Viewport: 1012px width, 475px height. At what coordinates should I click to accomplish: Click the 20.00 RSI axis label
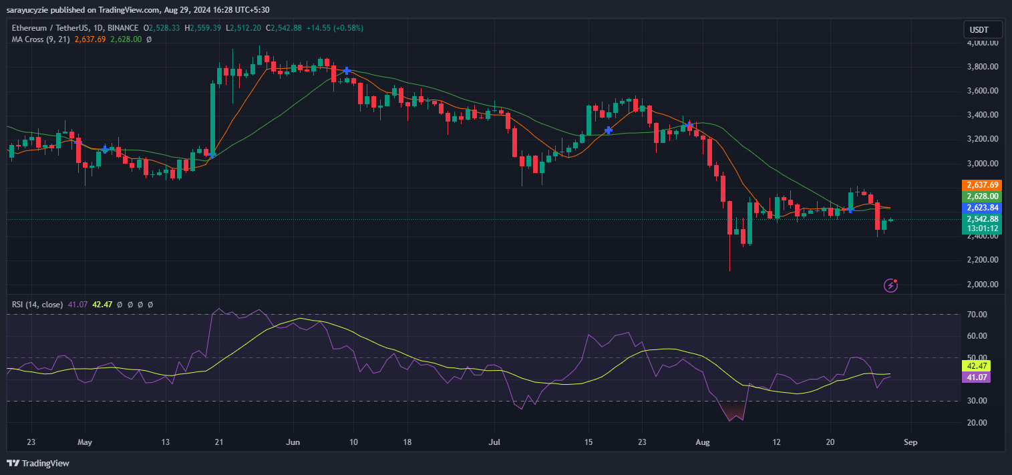tap(977, 422)
